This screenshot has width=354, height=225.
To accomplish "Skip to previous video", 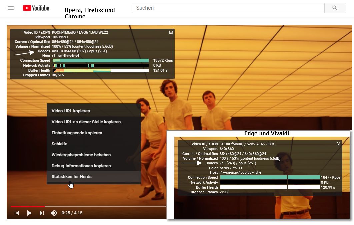I will point(17,213).
